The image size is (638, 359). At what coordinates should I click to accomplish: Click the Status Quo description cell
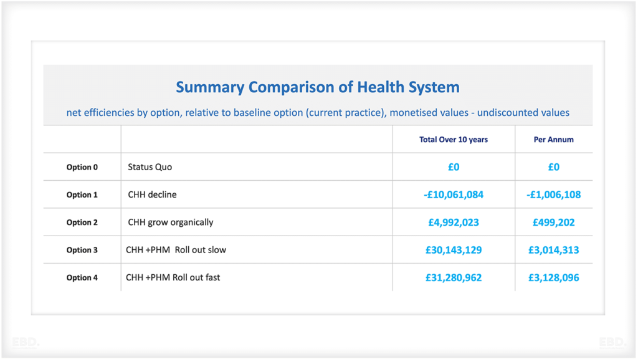[150, 167]
